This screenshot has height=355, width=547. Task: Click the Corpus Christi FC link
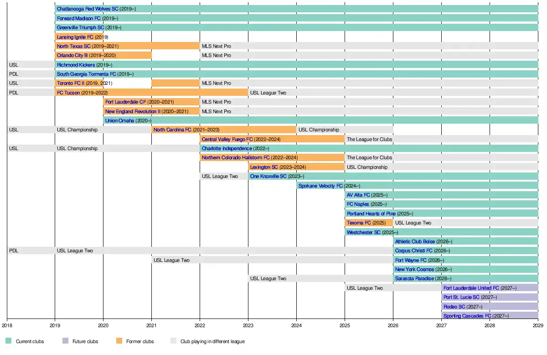[x=414, y=251]
